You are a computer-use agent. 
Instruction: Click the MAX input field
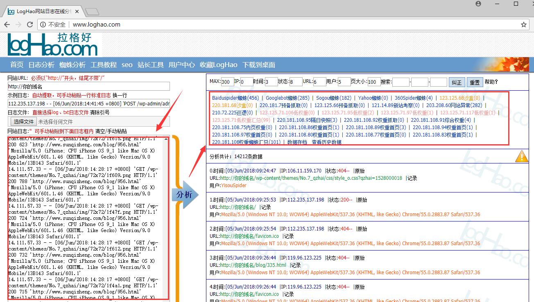[228, 82]
